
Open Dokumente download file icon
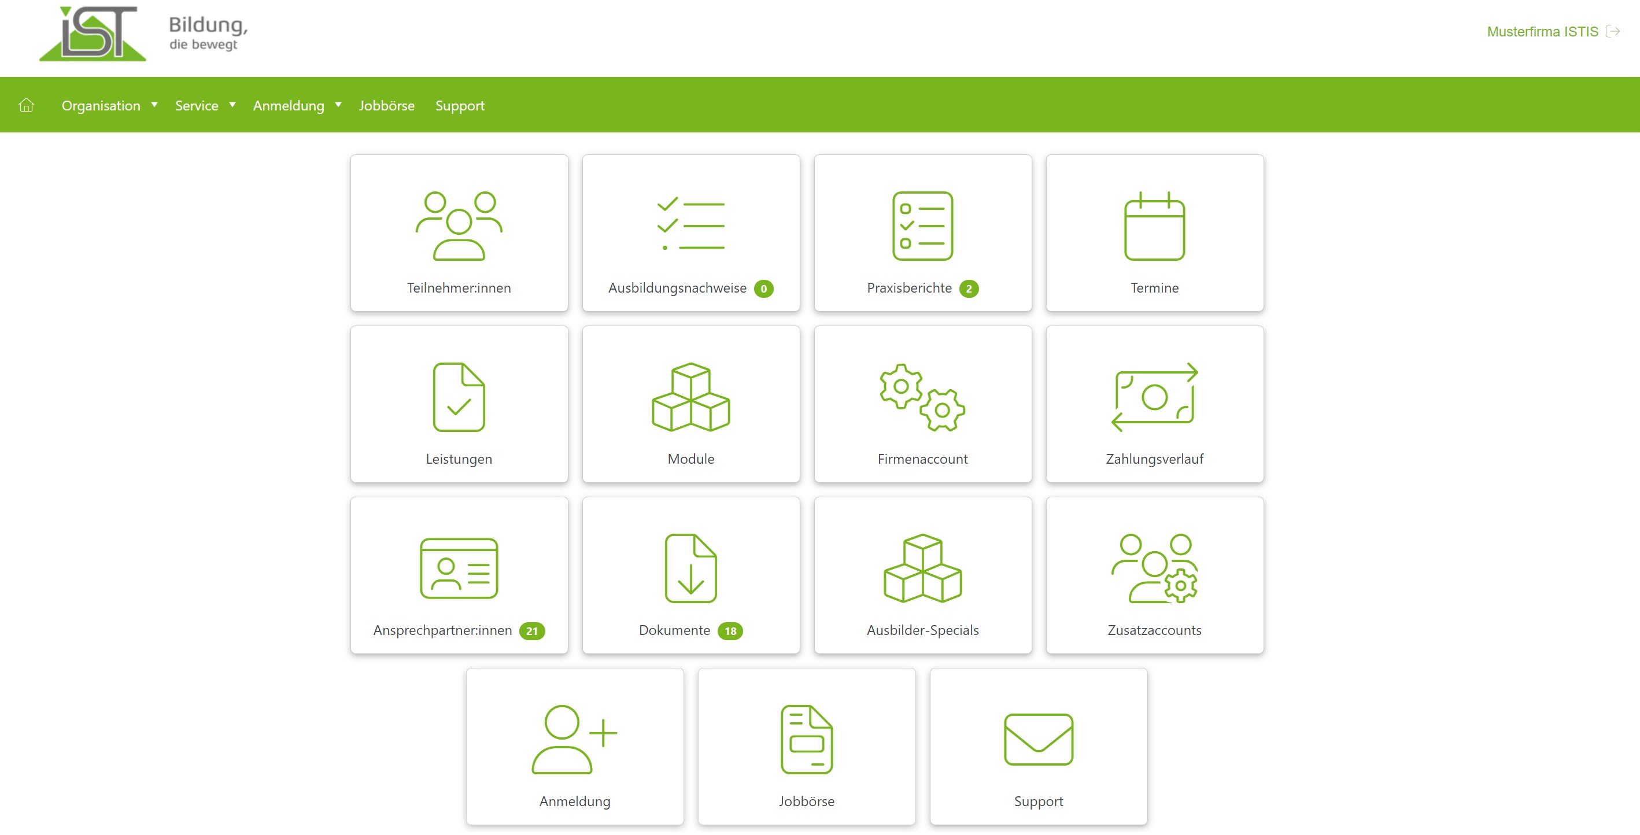click(x=691, y=568)
